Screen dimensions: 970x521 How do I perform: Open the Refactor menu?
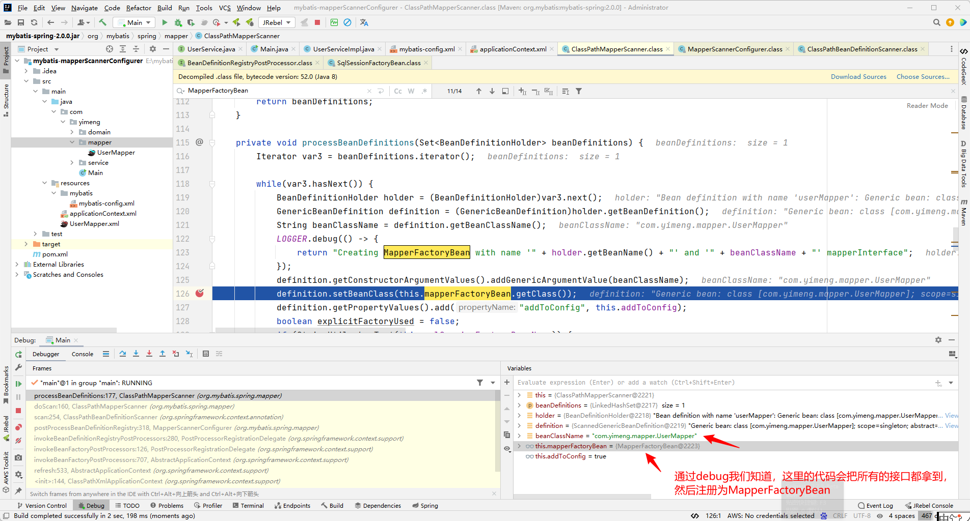point(139,8)
